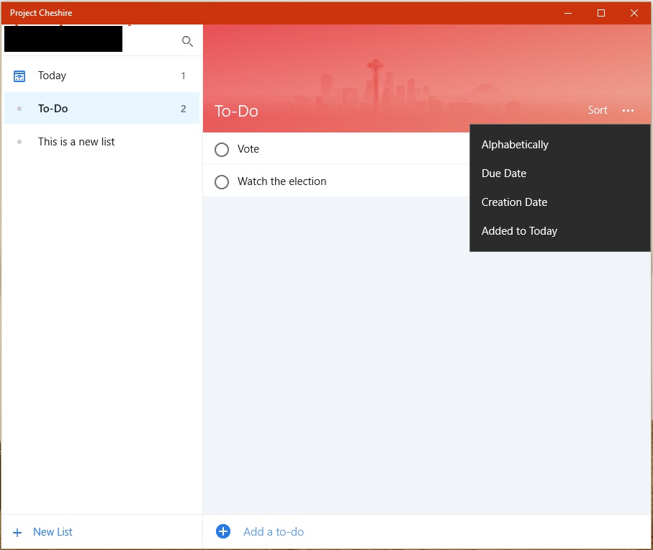This screenshot has width=653, height=550.
Task: Open Watch the election task details
Action: [x=336, y=181]
